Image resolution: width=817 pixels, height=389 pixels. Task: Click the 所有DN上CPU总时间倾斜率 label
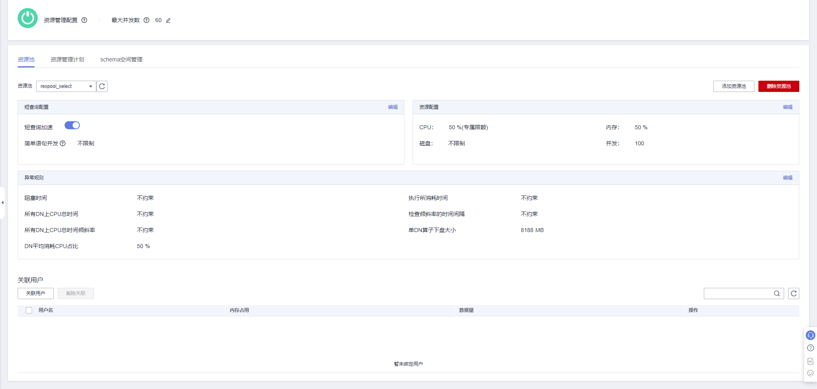60,230
